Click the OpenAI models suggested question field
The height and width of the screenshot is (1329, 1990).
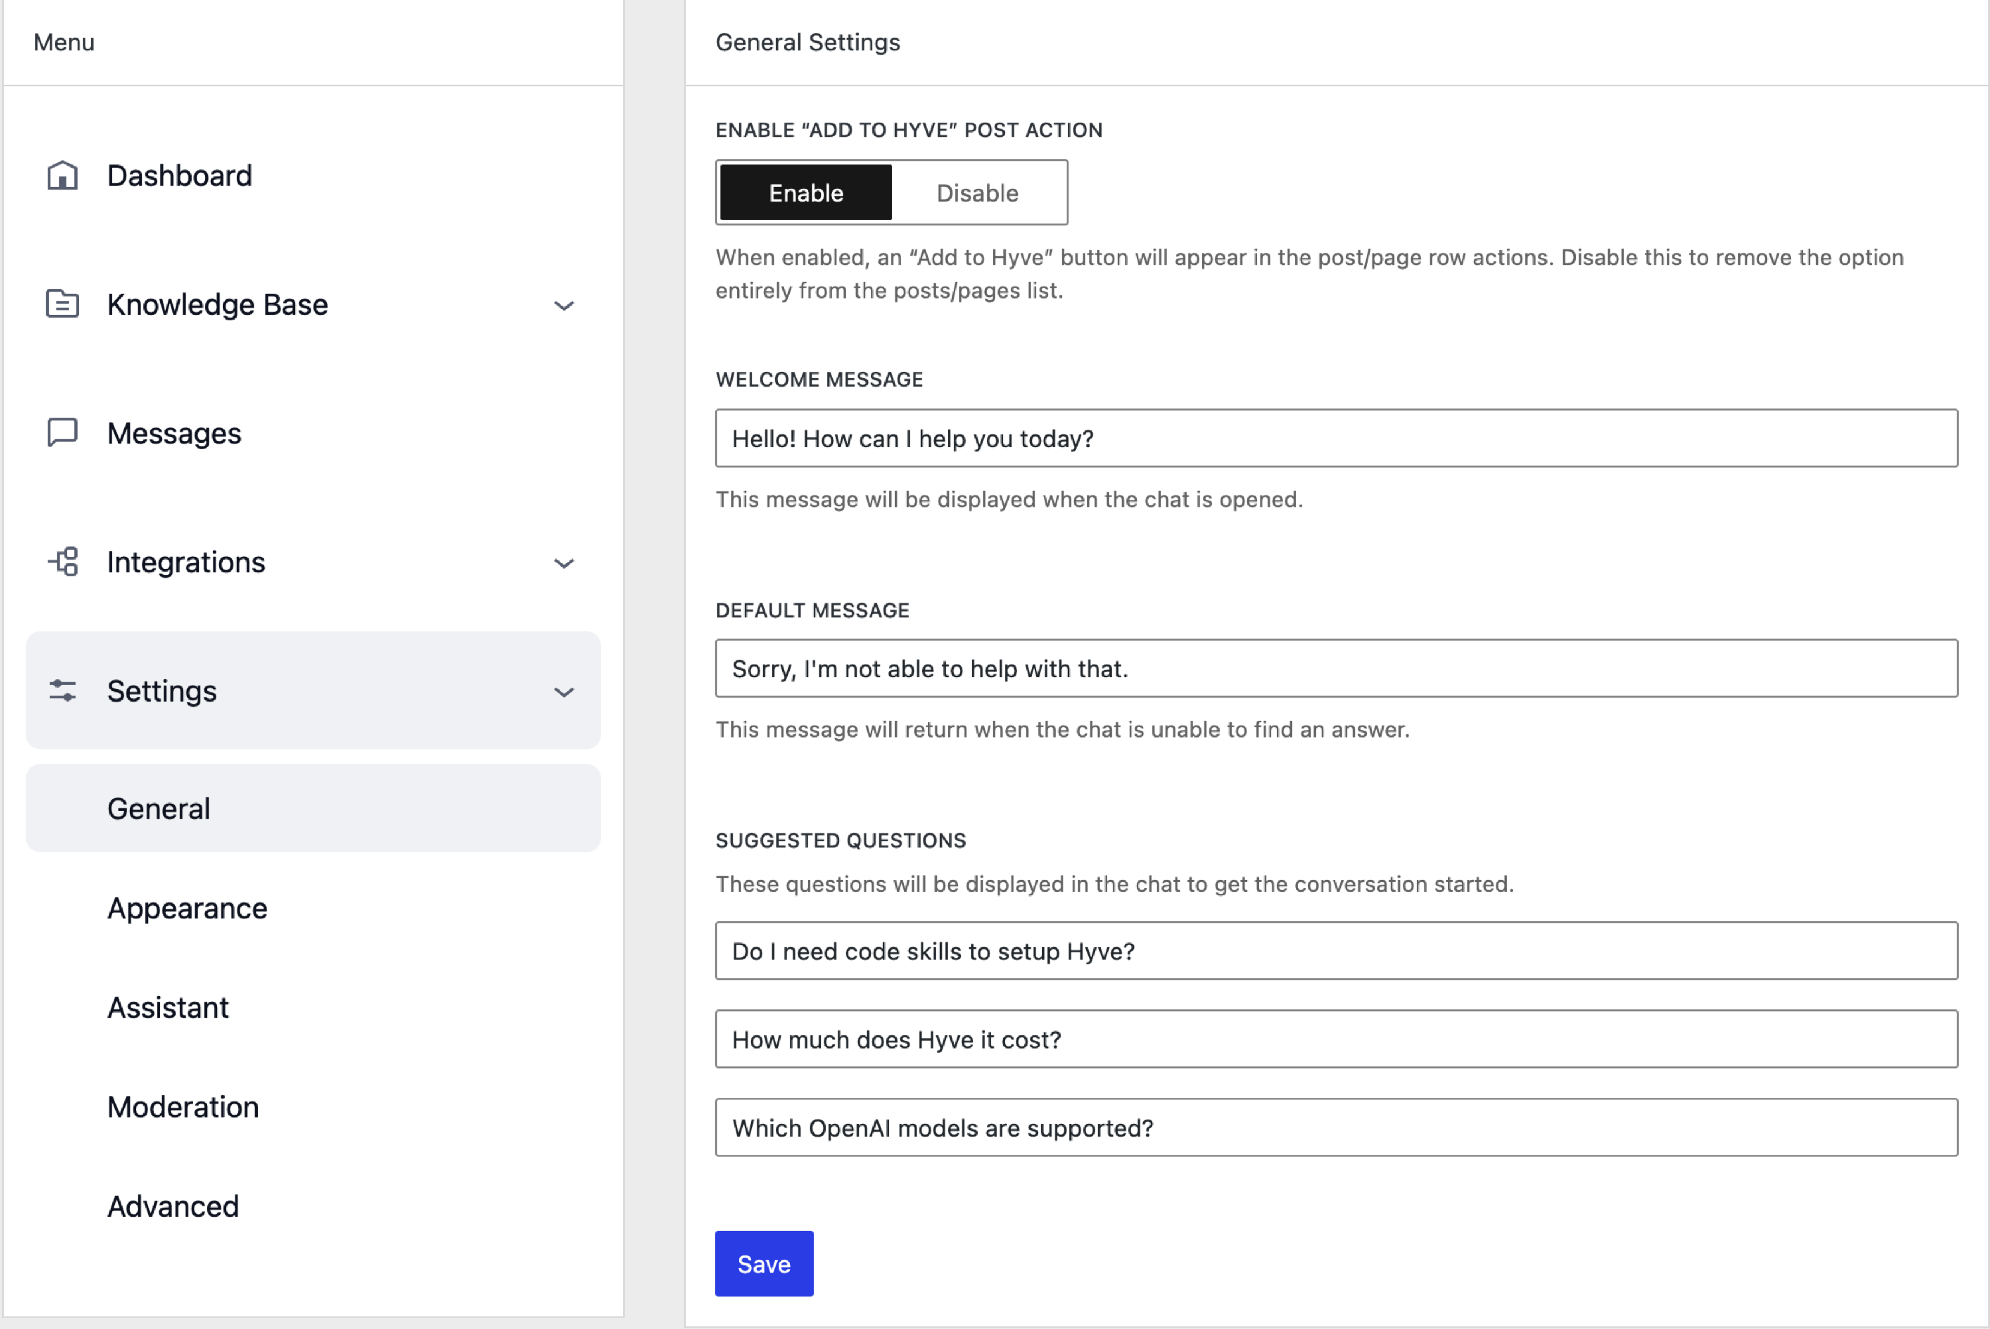point(1336,1128)
